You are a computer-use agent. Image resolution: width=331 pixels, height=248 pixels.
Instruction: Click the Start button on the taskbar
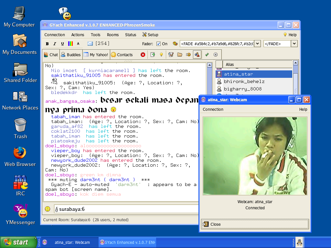18,243
